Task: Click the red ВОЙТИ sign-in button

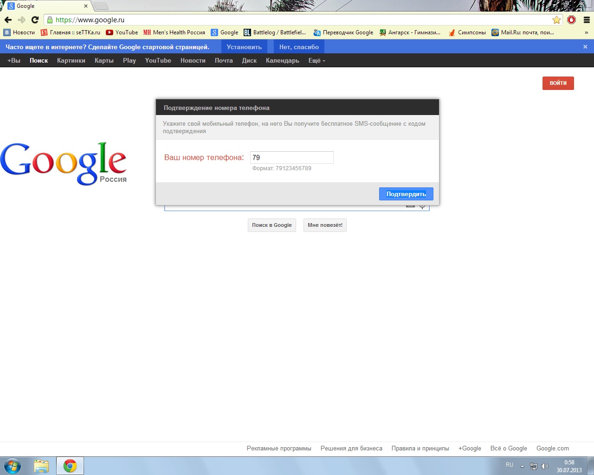Action: [x=558, y=83]
